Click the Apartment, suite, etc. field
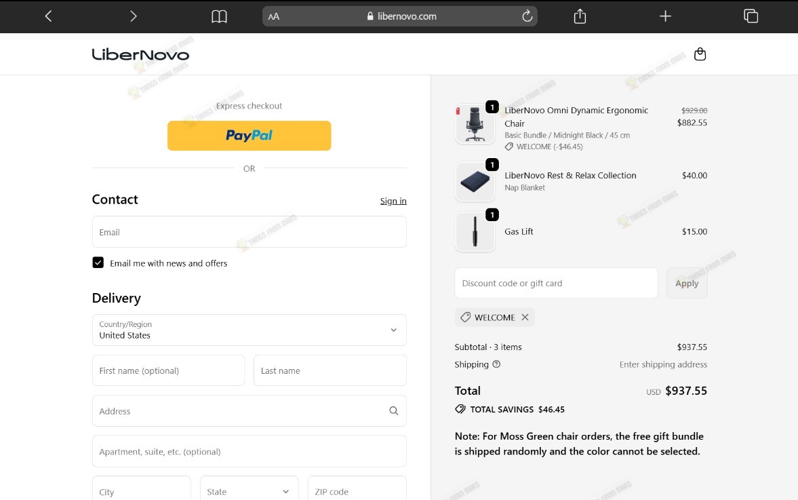The height and width of the screenshot is (500, 798). [250, 451]
